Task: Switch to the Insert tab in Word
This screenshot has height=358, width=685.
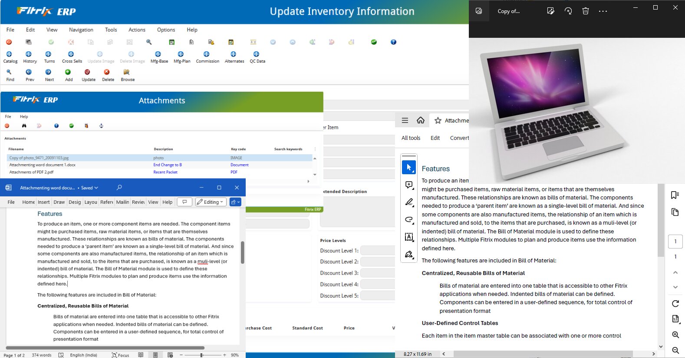Action: pyautogui.click(x=43, y=202)
